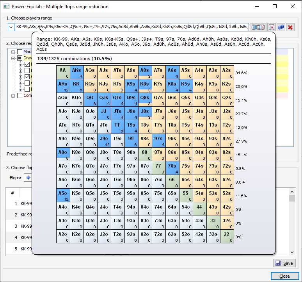This screenshot has width=302, height=282.
Task: Uncheck the first checked box under Draw
Action: [x=27, y=64]
